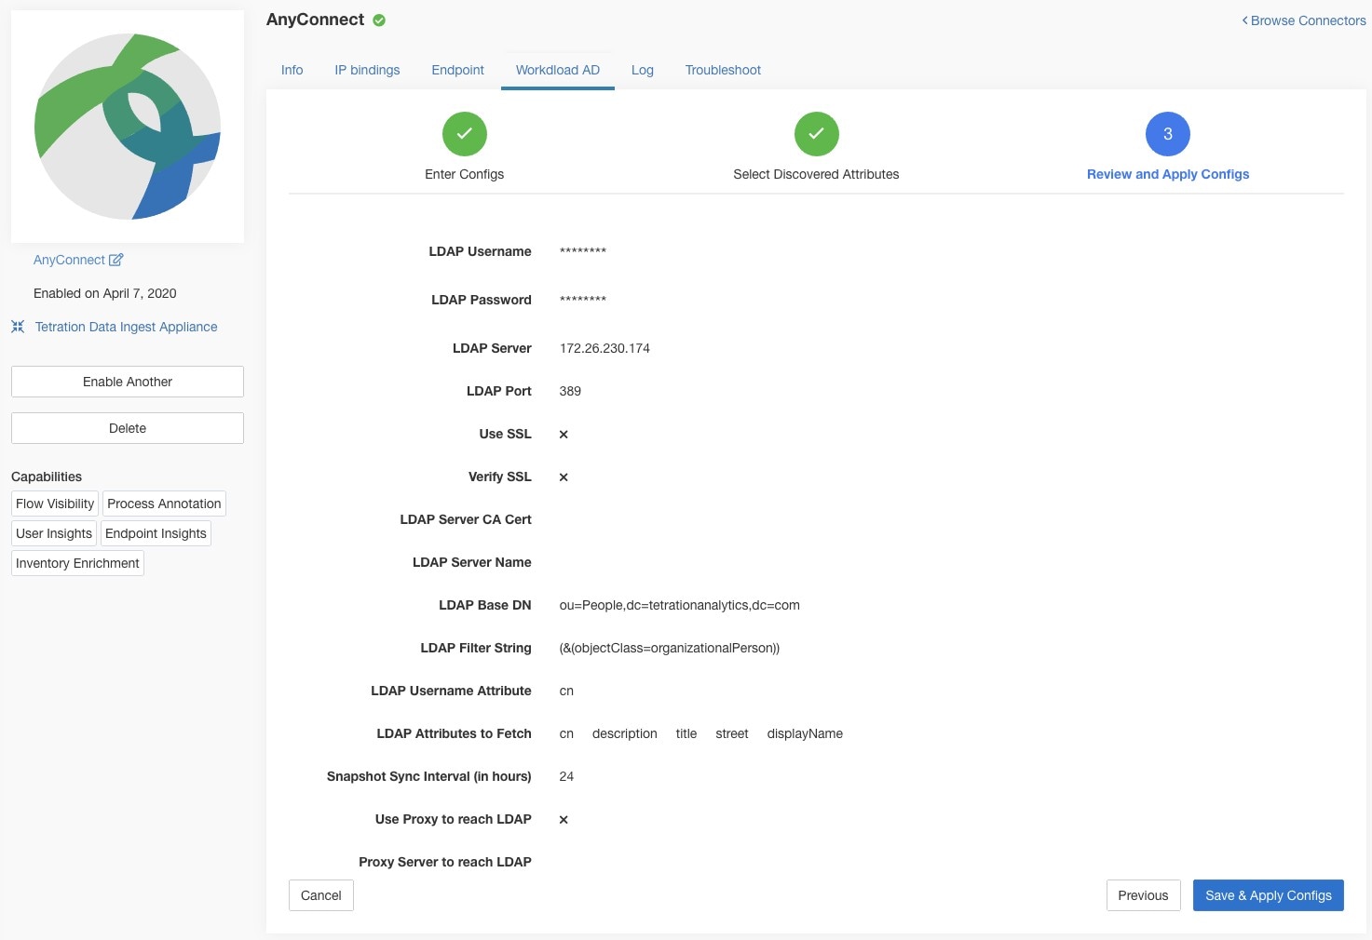Image resolution: width=1372 pixels, height=940 pixels.
Task: Click the AnyConnect name link in sidebar
Action: coord(69,260)
